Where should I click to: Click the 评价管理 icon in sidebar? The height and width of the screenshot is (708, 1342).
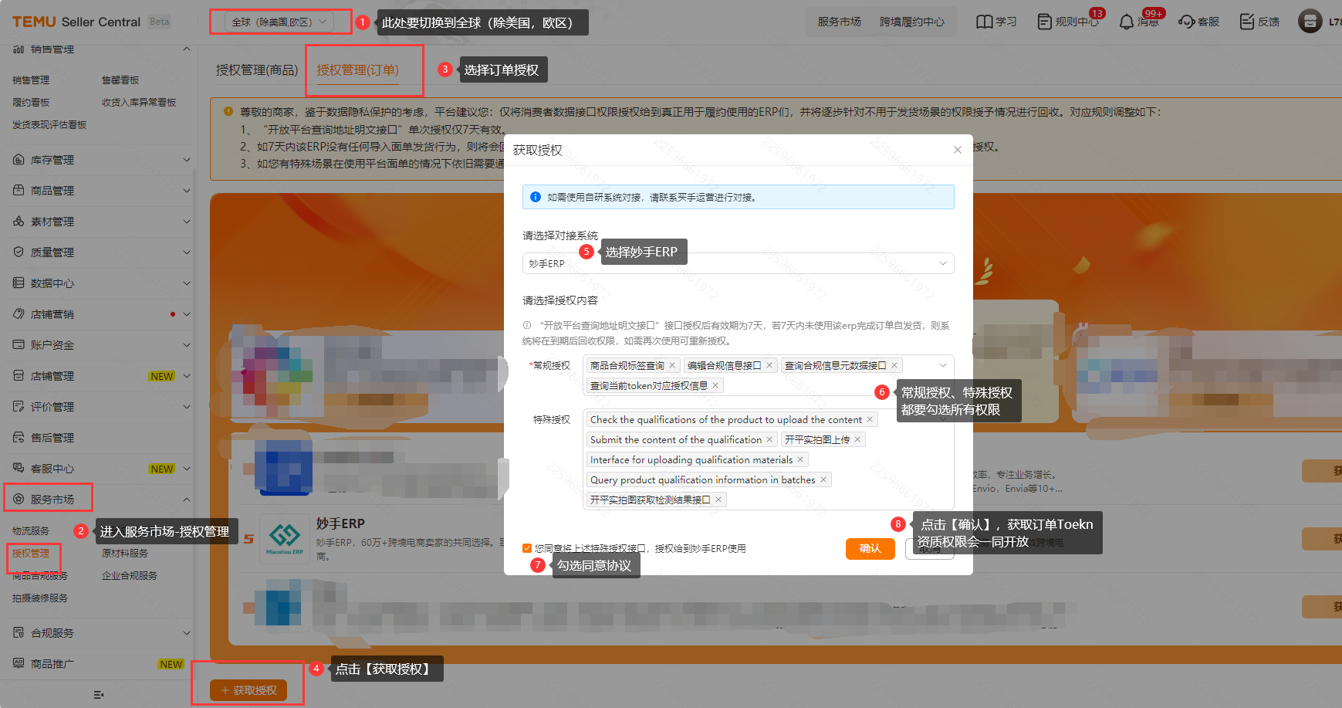click(x=19, y=407)
